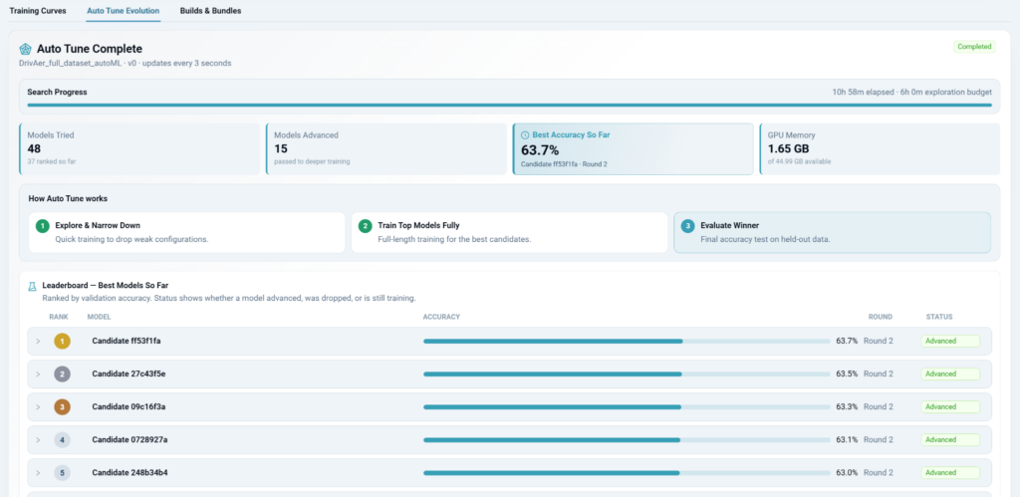The width and height of the screenshot is (1020, 497).
Task: Click the Auto Tune Complete header icon
Action: click(25, 49)
